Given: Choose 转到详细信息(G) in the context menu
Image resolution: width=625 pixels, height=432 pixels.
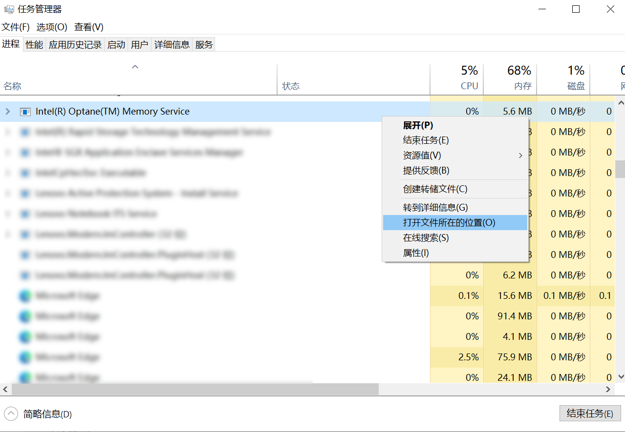Looking at the screenshot, I should click(x=455, y=208).
